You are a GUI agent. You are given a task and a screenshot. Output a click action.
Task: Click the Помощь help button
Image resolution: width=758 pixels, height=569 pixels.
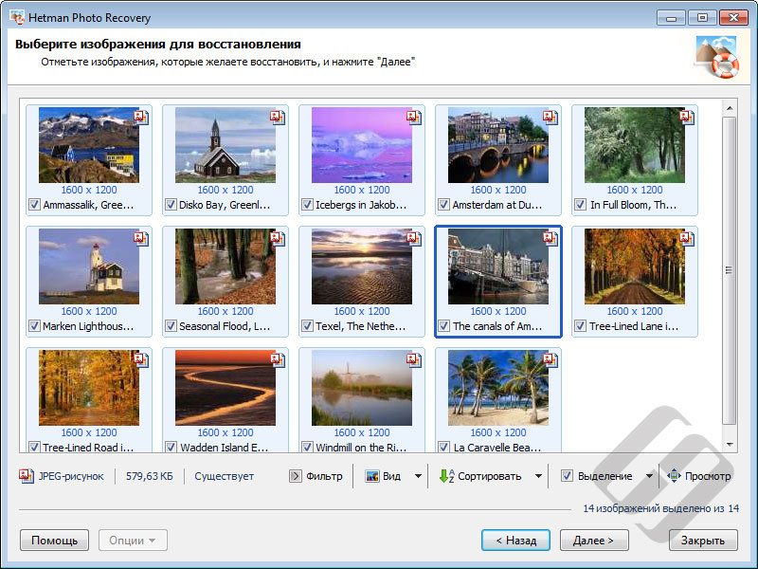tap(54, 541)
